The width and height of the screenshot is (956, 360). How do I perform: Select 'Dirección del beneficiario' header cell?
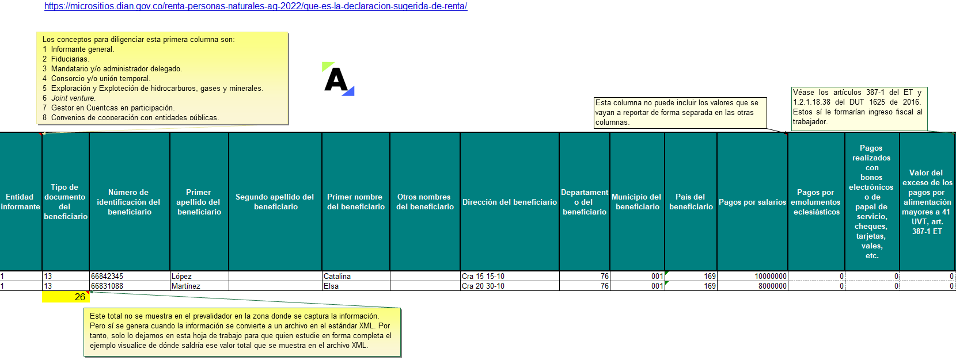click(510, 202)
